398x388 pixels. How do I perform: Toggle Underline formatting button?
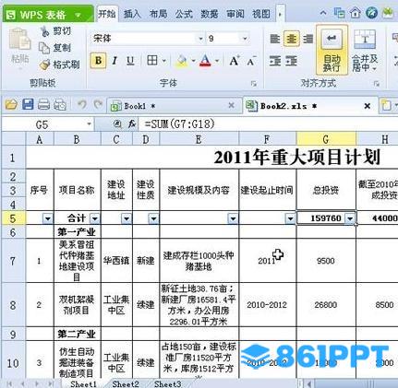pos(130,61)
